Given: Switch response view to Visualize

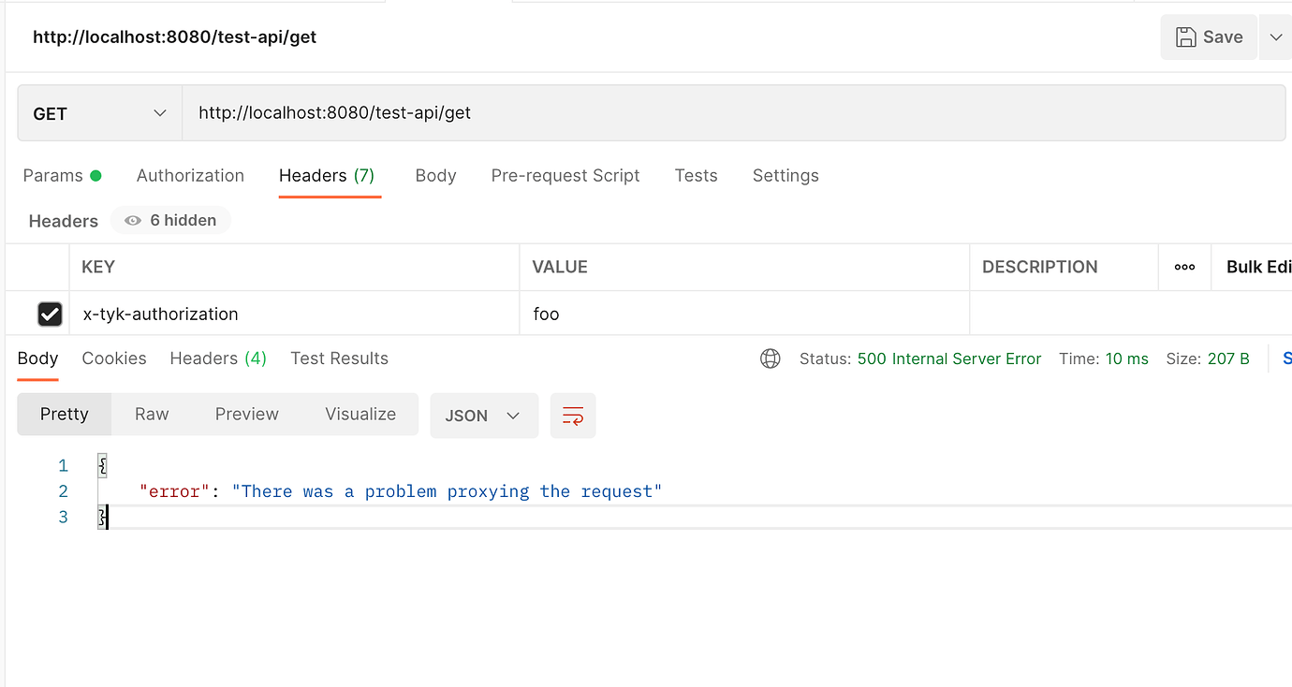Looking at the screenshot, I should (x=360, y=414).
